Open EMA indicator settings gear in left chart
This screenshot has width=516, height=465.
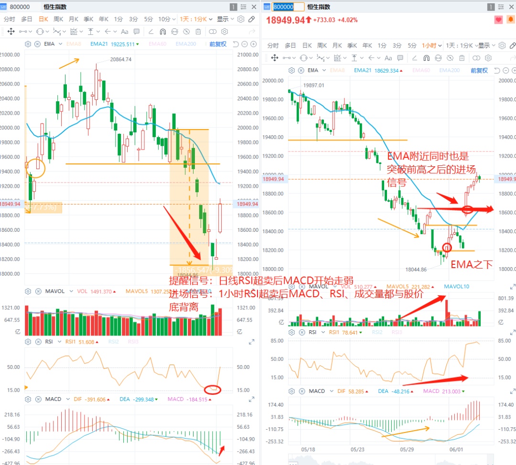point(28,44)
